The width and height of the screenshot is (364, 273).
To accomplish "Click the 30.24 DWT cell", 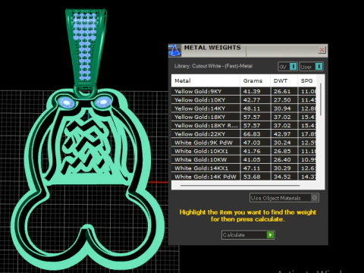I will click(x=284, y=143).
